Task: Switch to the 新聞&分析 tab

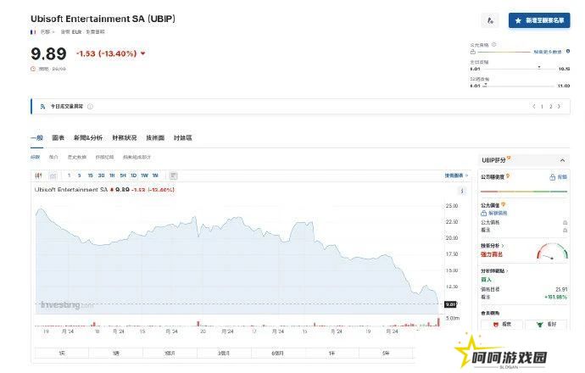Action: [88, 137]
